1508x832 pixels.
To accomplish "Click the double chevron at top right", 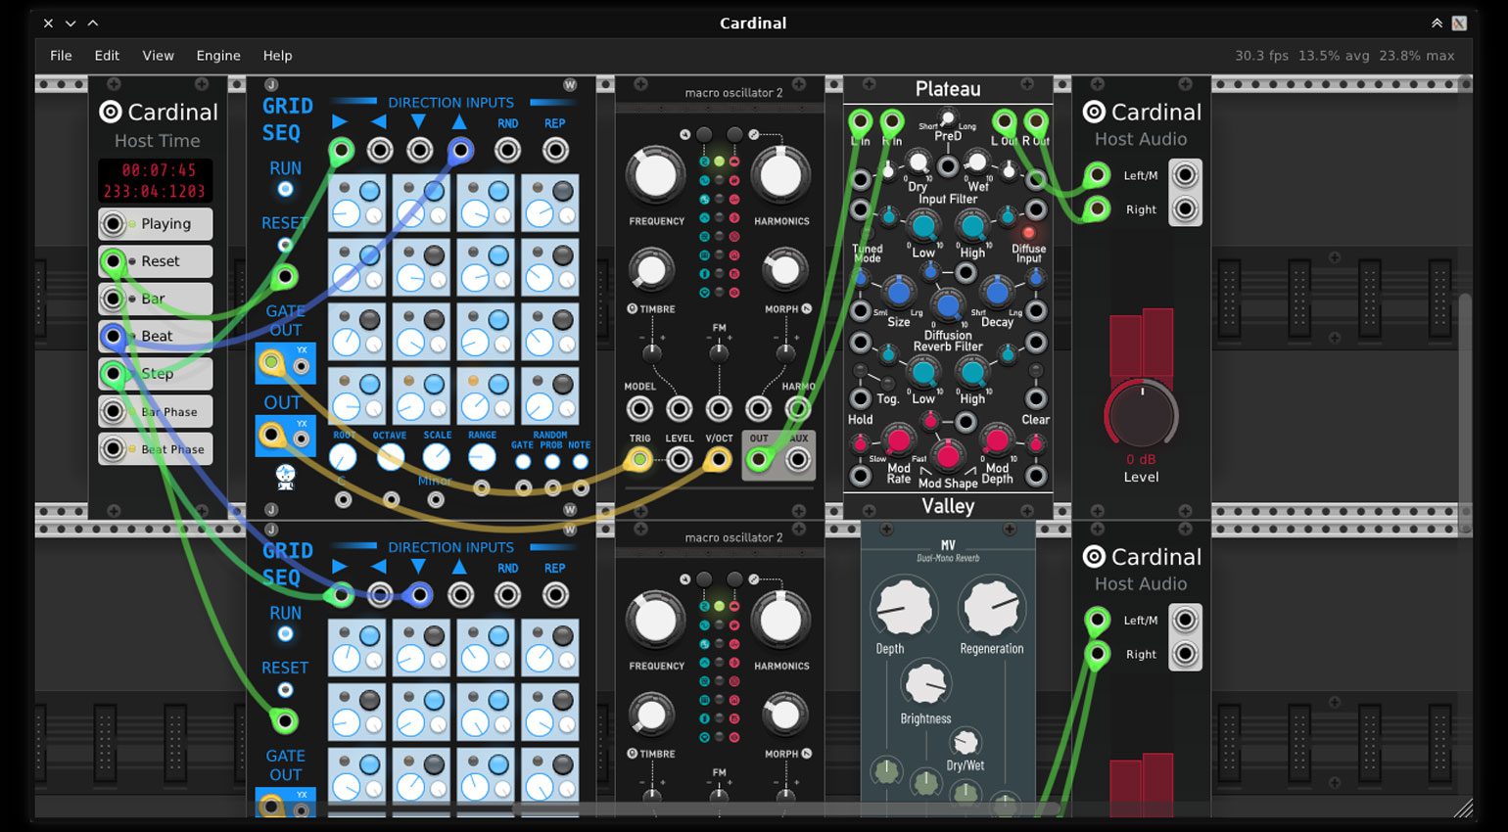I will [x=1437, y=23].
